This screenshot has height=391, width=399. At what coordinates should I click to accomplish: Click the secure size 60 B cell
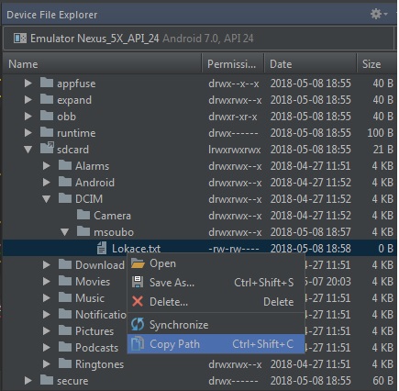tap(382, 381)
